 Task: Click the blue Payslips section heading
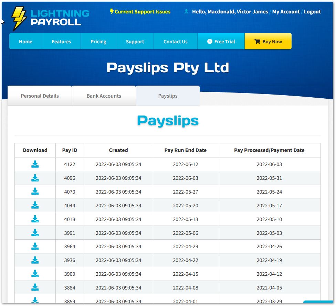click(x=168, y=121)
